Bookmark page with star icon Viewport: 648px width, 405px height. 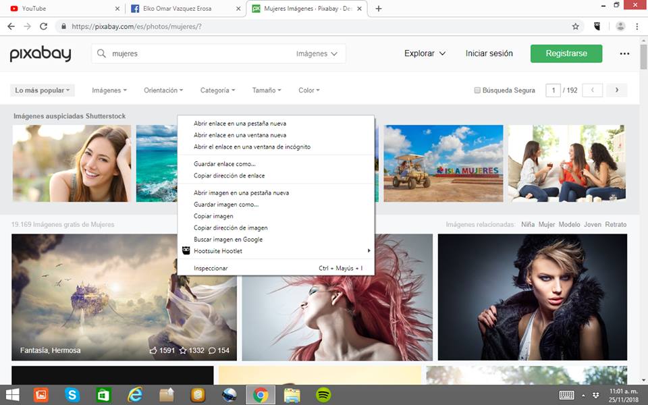pyautogui.click(x=575, y=26)
